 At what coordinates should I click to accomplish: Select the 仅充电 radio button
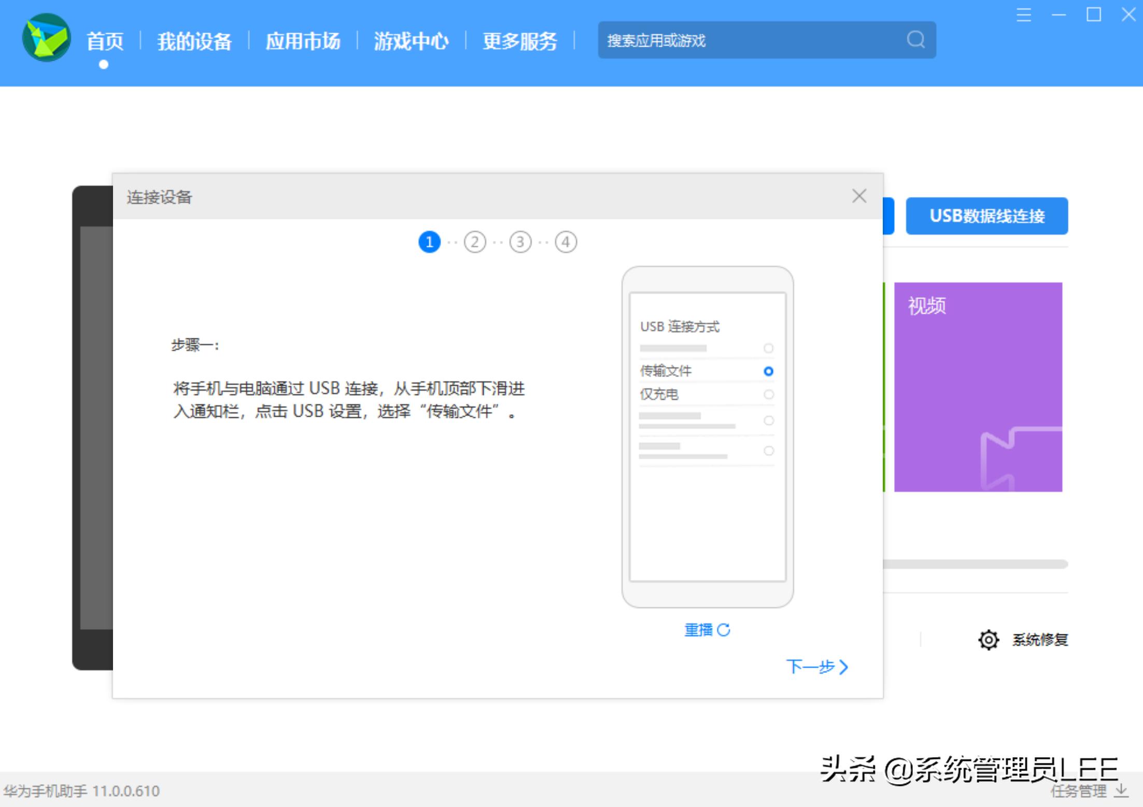pyautogui.click(x=768, y=394)
